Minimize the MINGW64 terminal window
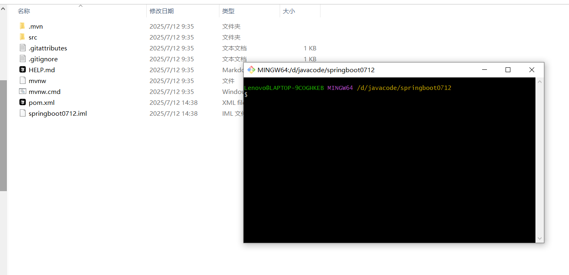Image resolution: width=569 pixels, height=275 pixels. coord(485,70)
